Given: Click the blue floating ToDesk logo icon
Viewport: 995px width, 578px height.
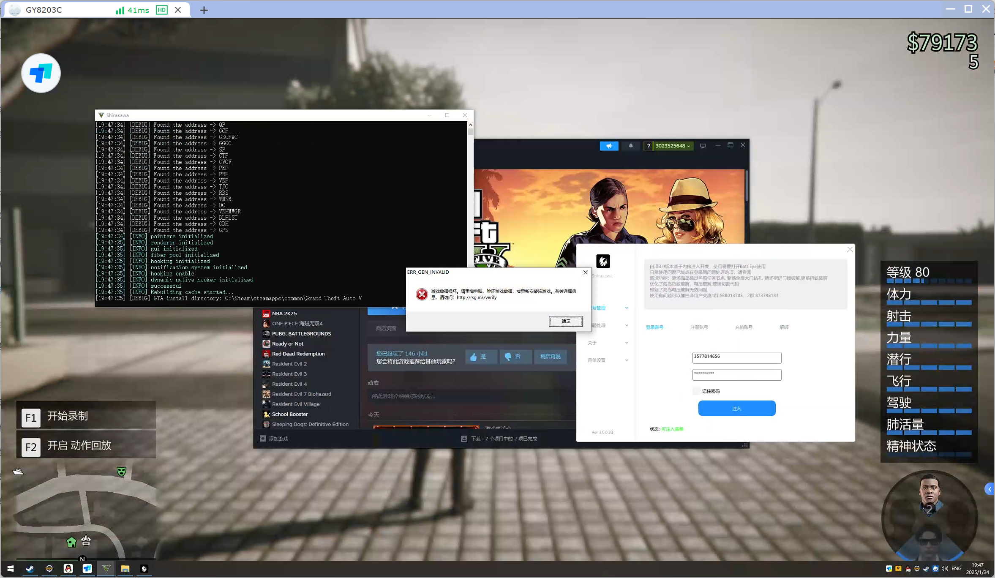Looking at the screenshot, I should [41, 73].
